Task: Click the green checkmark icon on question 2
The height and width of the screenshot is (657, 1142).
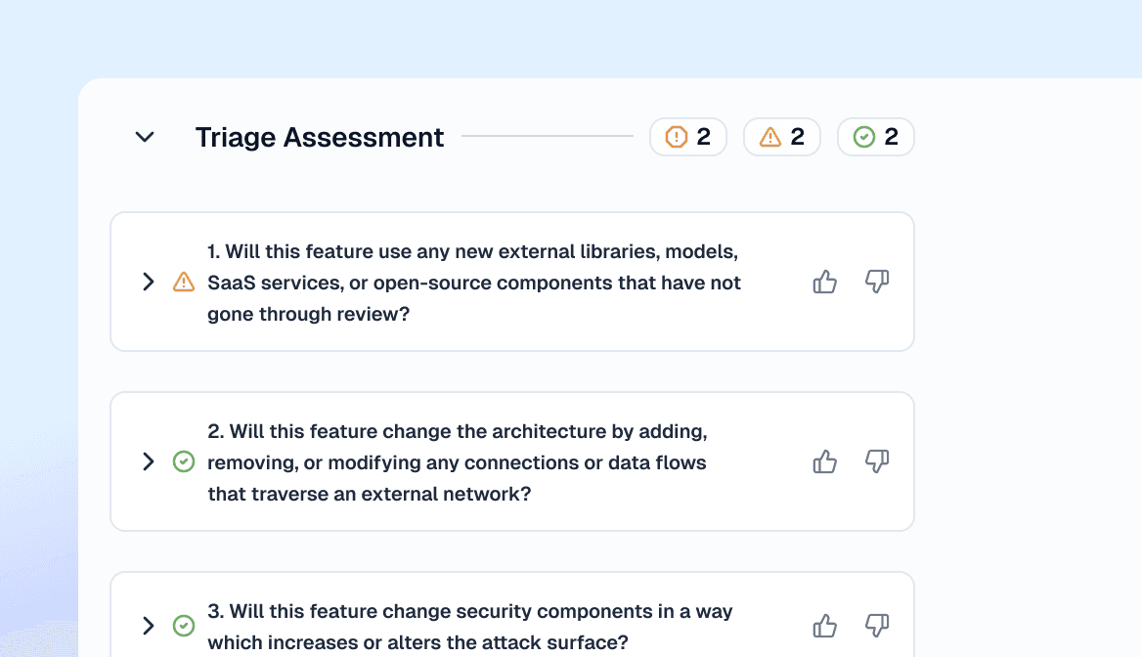Action: click(184, 461)
